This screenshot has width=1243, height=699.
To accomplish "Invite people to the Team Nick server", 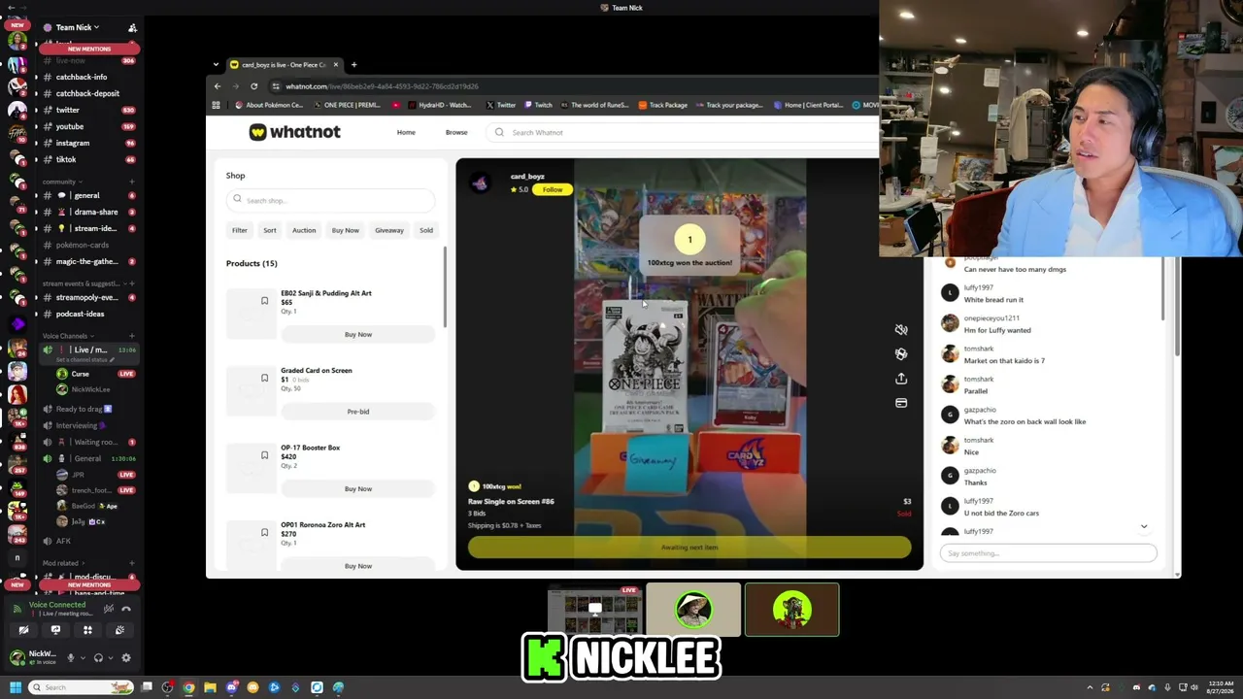I will click(132, 27).
